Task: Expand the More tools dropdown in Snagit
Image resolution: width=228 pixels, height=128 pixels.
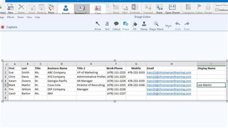Action: (168, 26)
